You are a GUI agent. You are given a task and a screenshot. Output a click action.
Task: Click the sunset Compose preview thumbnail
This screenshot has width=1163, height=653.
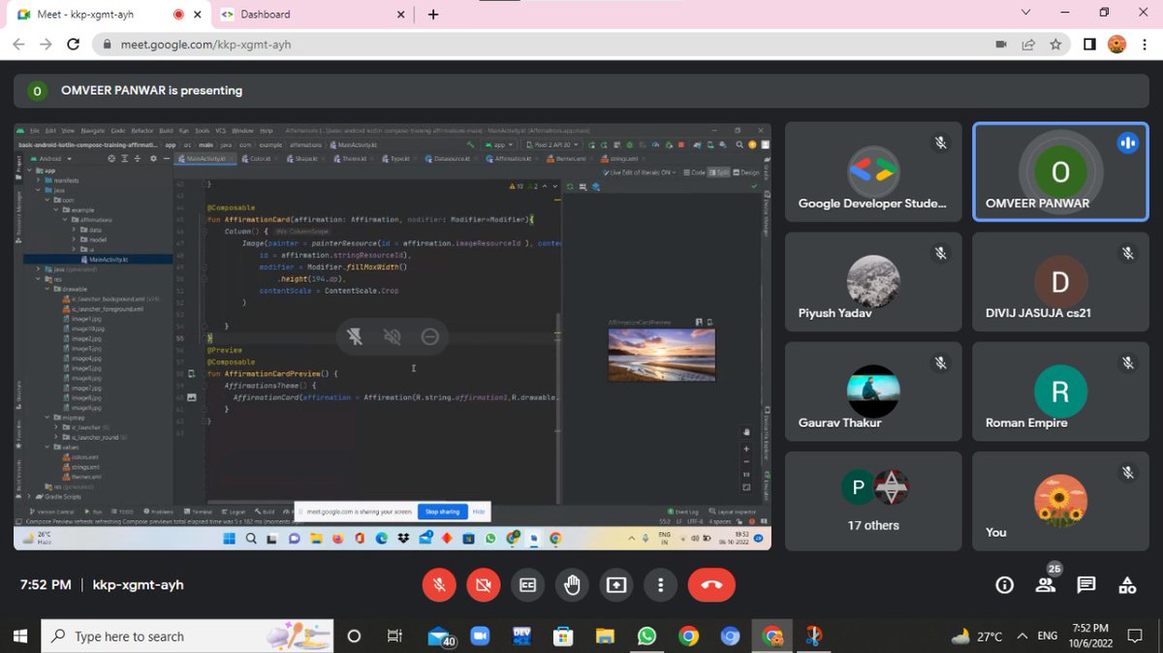pyautogui.click(x=662, y=355)
